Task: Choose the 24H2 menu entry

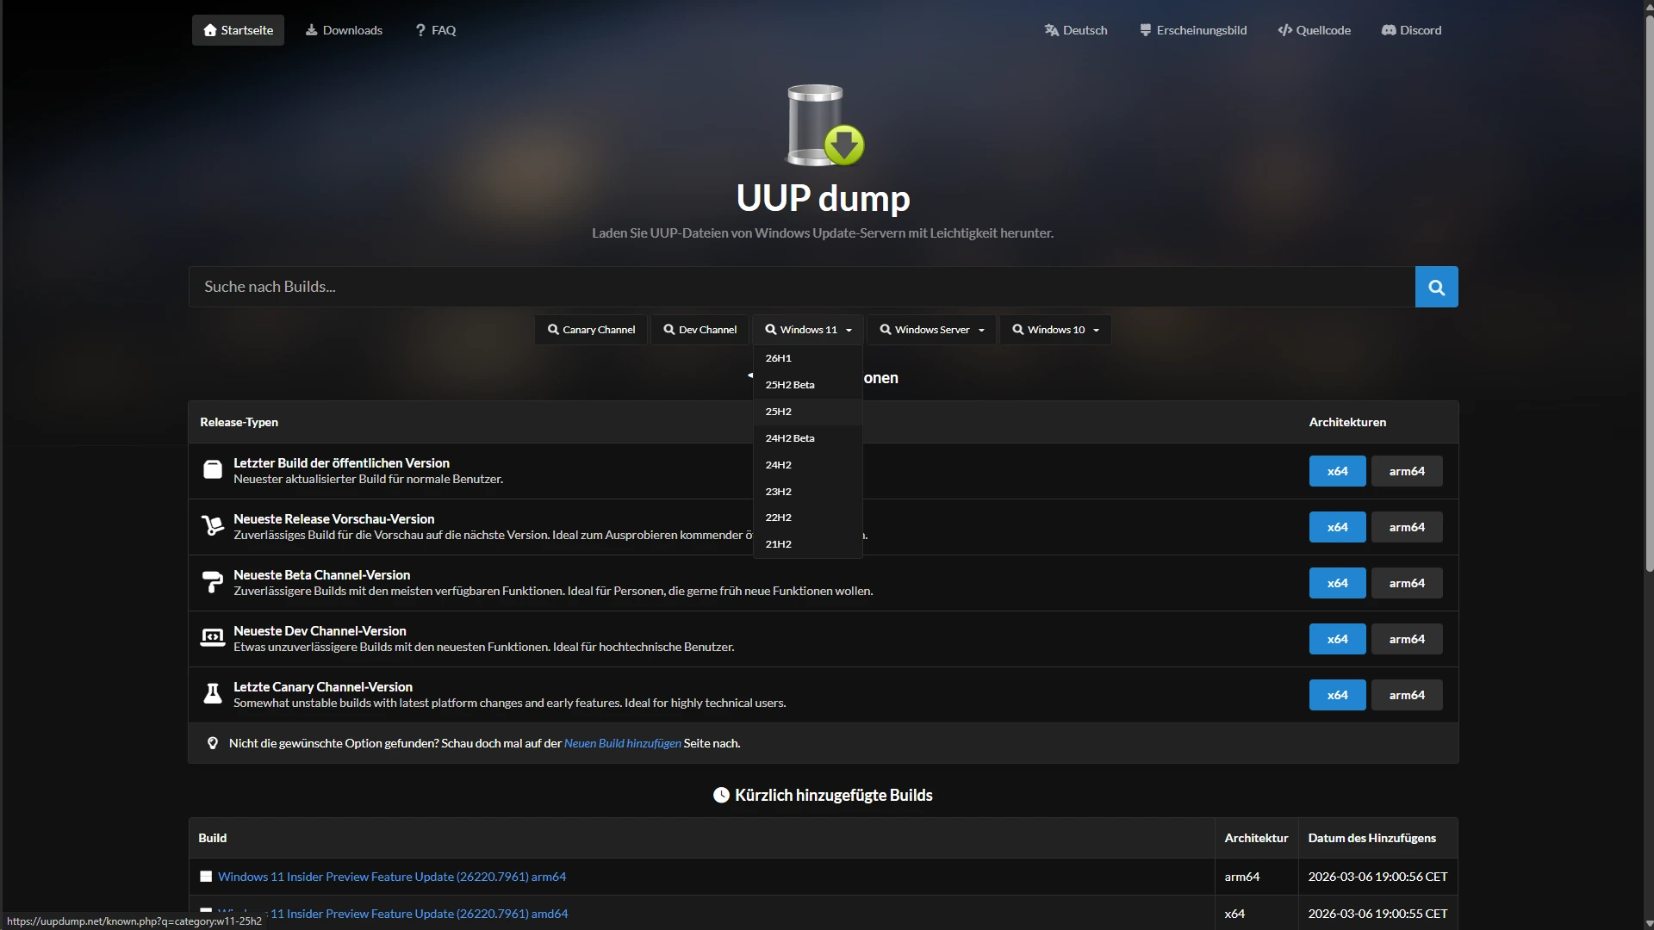Action: point(808,465)
